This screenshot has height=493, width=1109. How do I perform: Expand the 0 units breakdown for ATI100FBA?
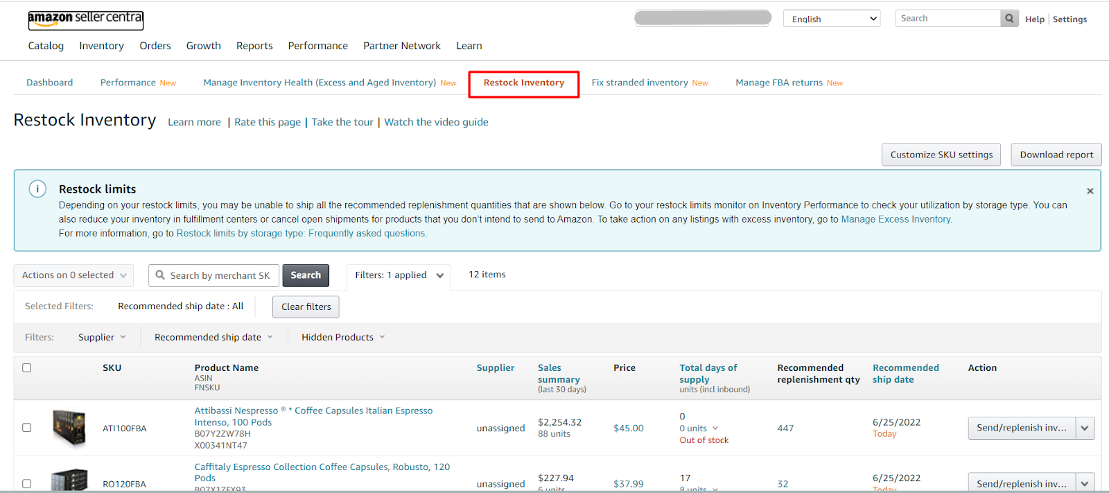[x=699, y=429]
